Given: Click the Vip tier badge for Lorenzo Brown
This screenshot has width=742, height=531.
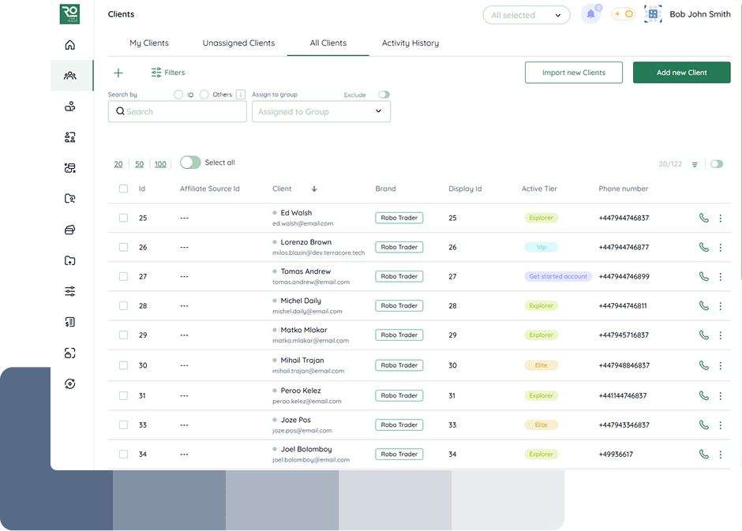Looking at the screenshot, I should 542,247.
